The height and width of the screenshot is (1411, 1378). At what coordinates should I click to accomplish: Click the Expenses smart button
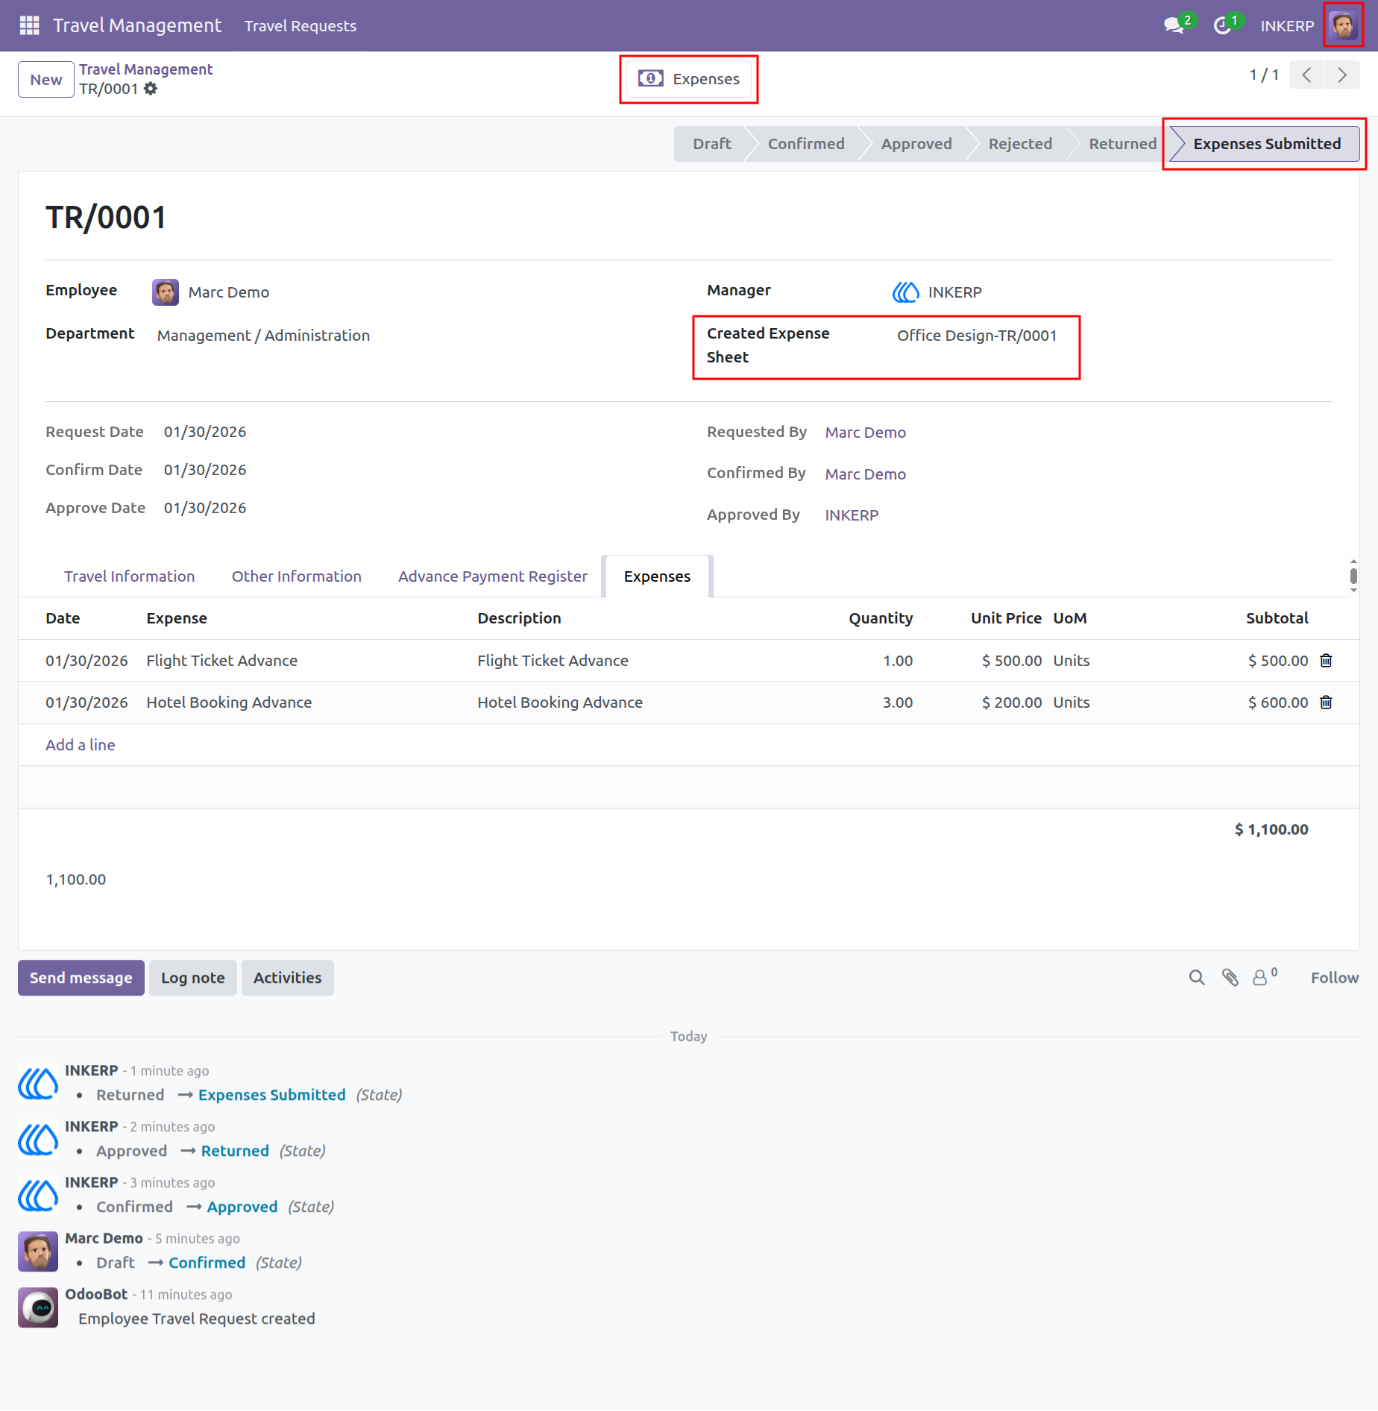(689, 78)
